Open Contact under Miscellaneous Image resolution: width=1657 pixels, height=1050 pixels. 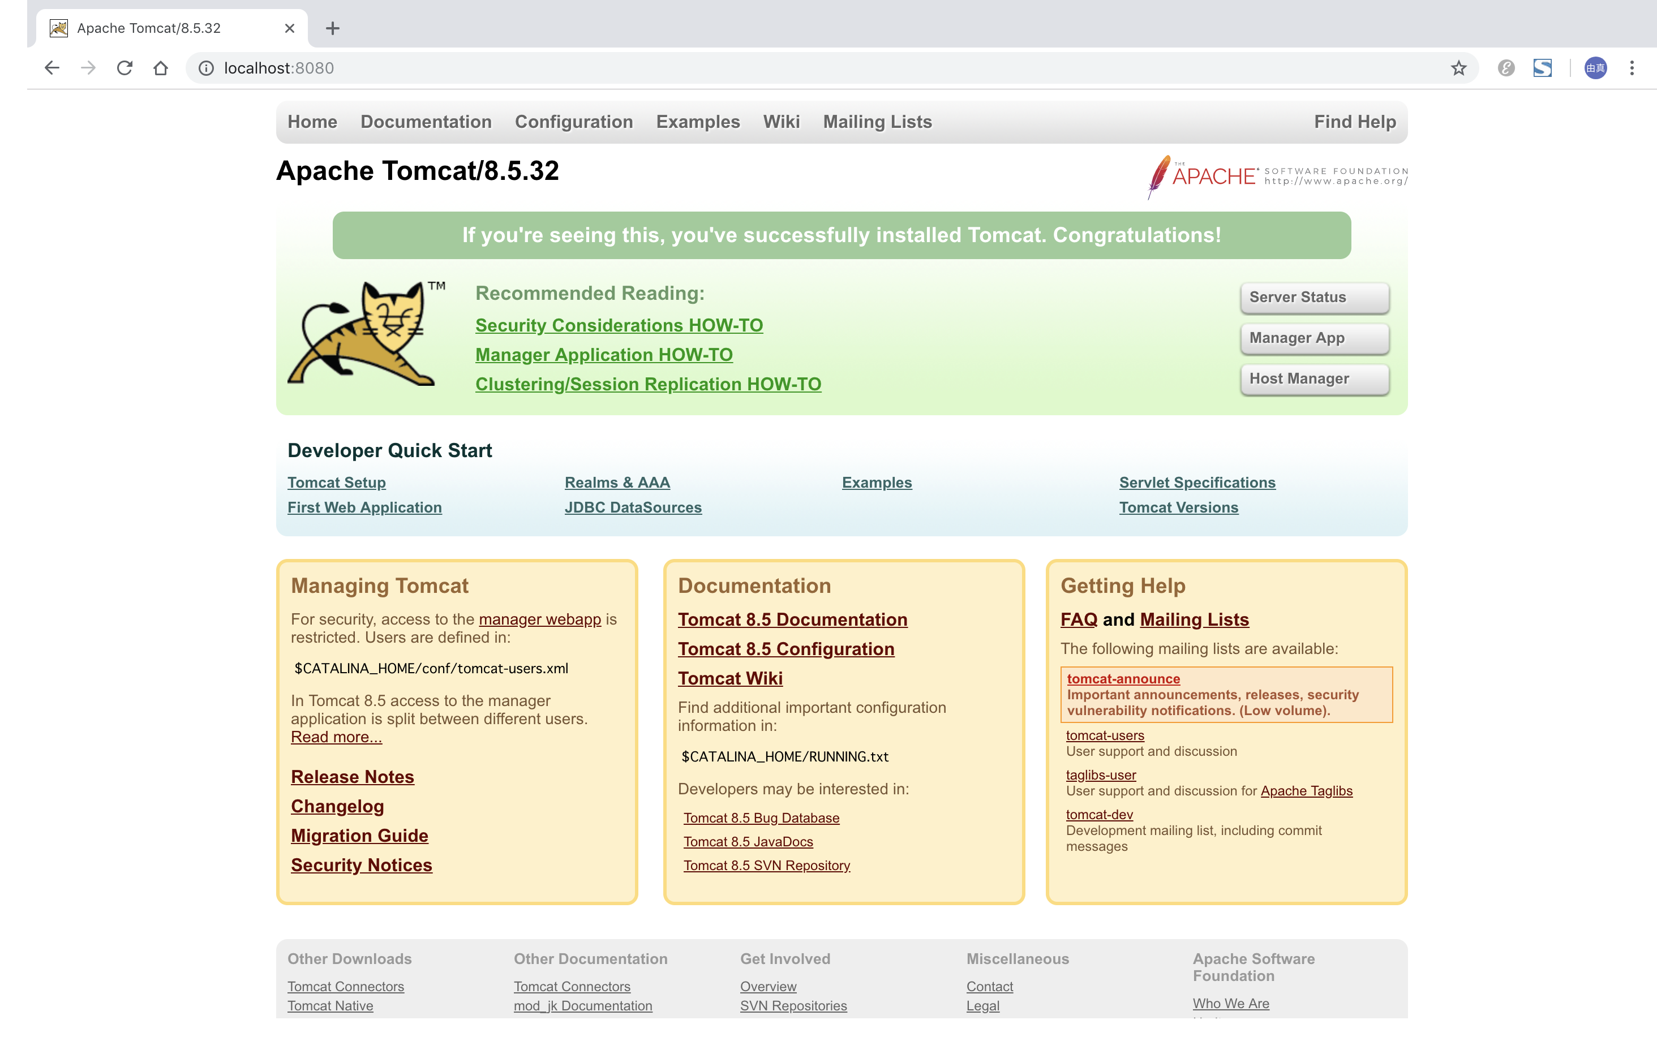coord(990,987)
